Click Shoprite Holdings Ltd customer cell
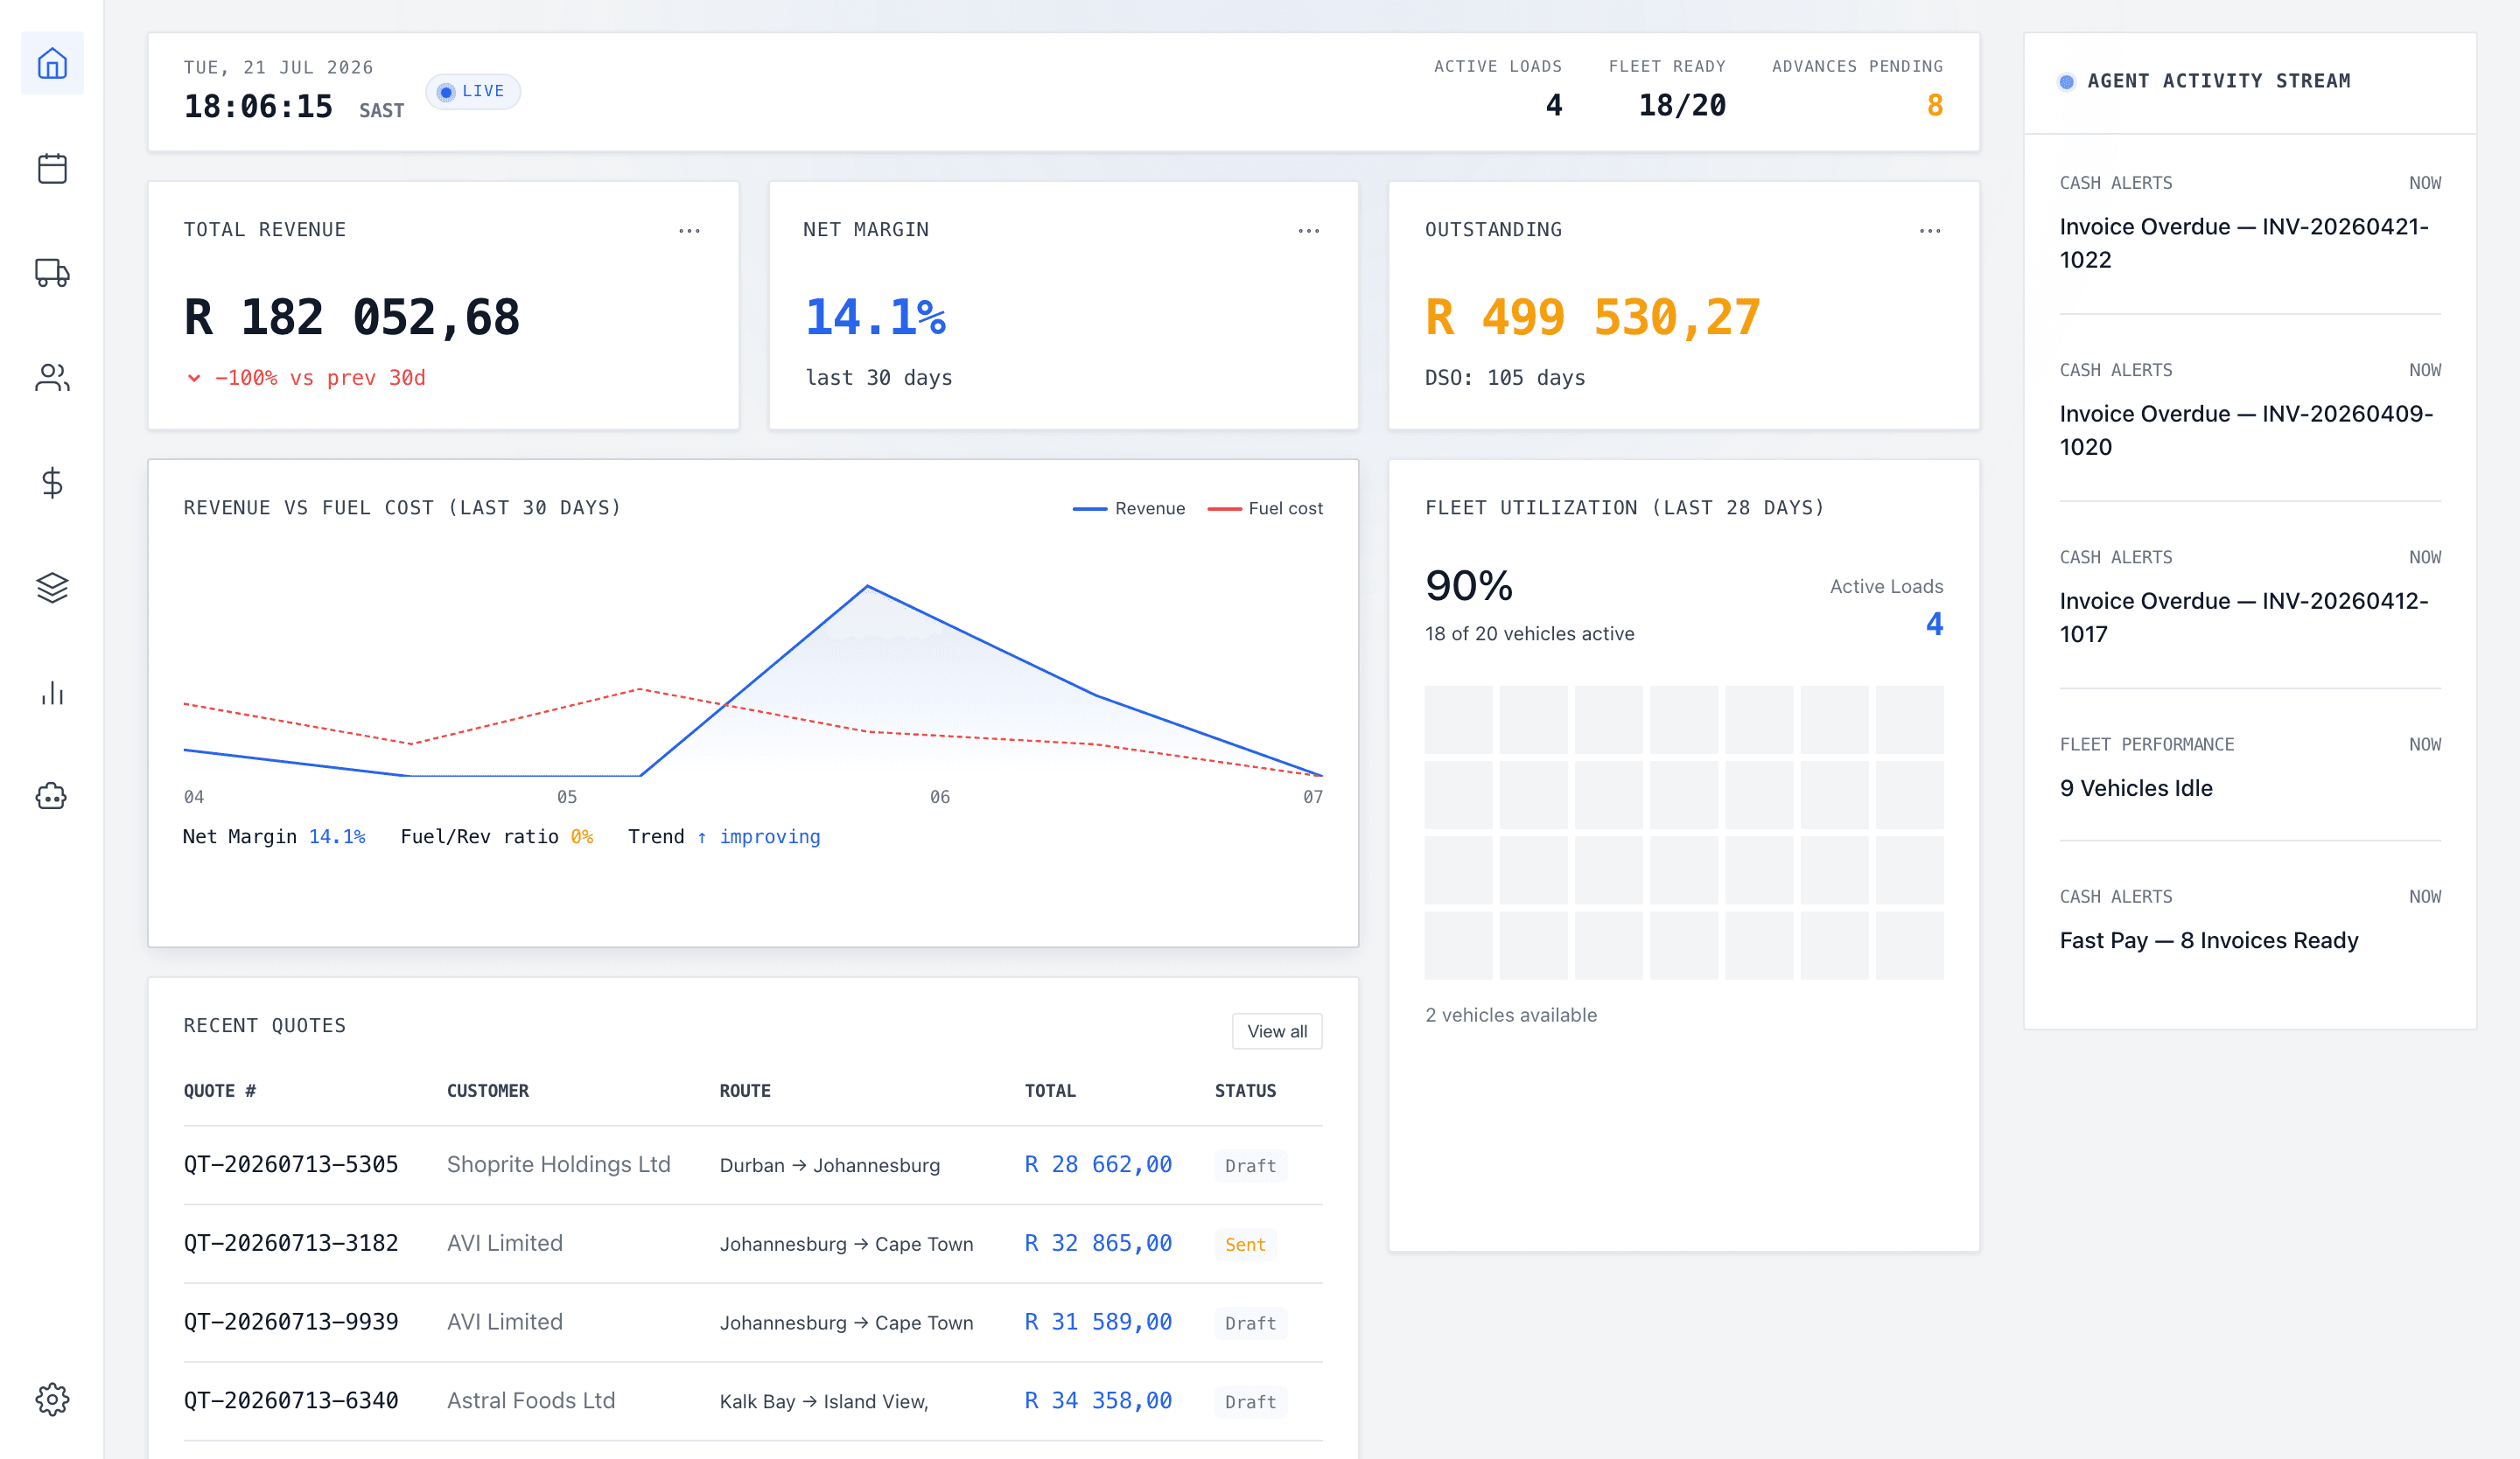The height and width of the screenshot is (1459, 2520). [x=558, y=1164]
